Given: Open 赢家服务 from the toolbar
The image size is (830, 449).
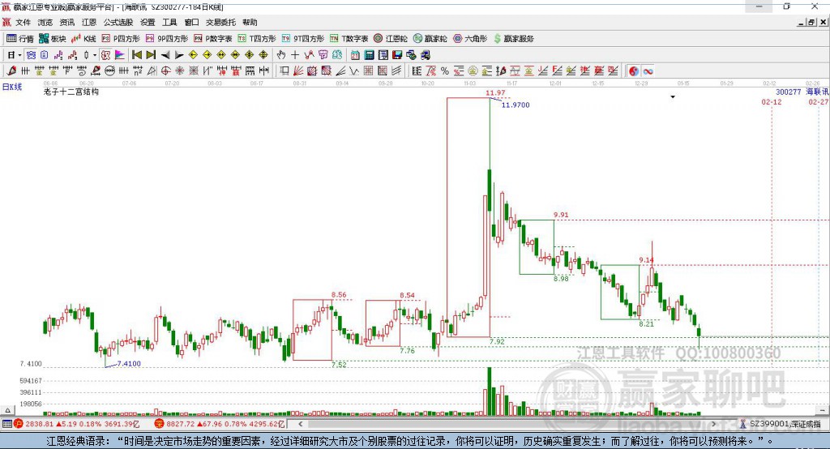Looking at the screenshot, I should (x=513, y=39).
